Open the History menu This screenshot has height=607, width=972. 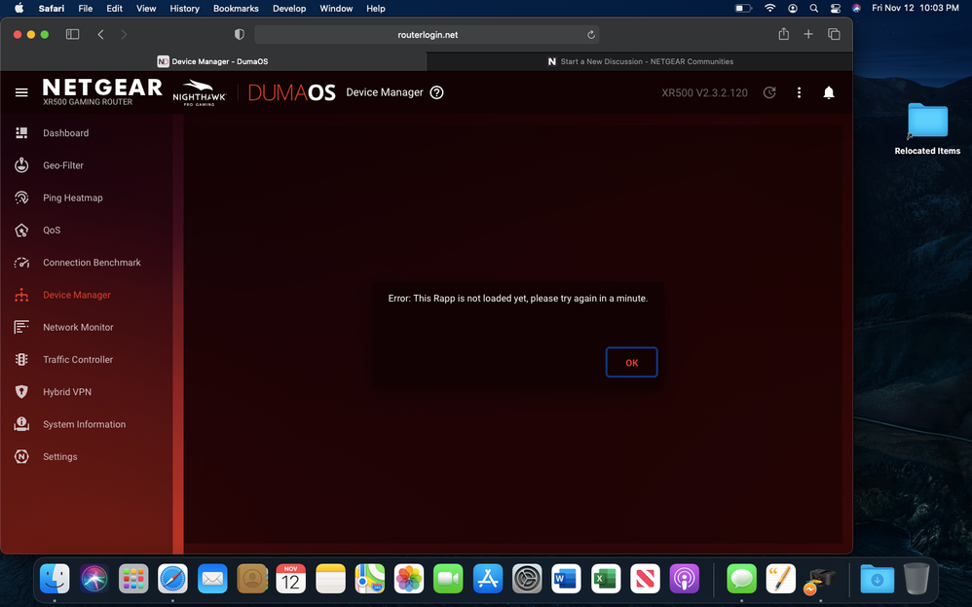185,8
